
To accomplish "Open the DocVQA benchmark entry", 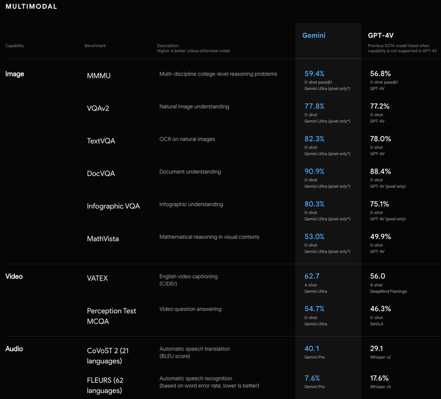I will tap(101, 174).
